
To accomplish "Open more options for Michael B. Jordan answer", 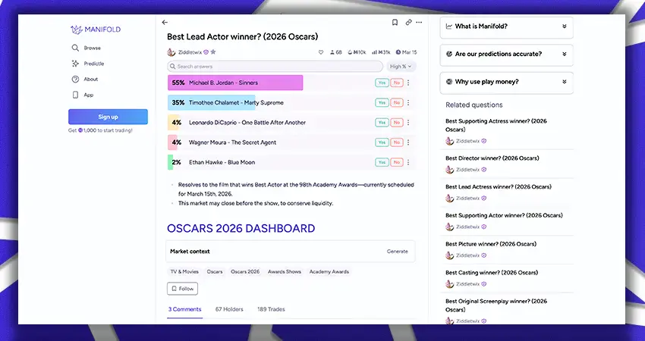I will [408, 83].
